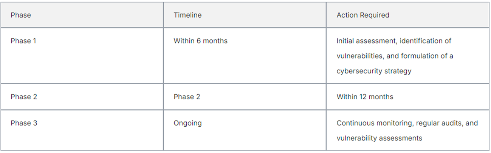Select the "vulnerability assessments" text
This screenshot has width=491, height=153.
coord(379,138)
